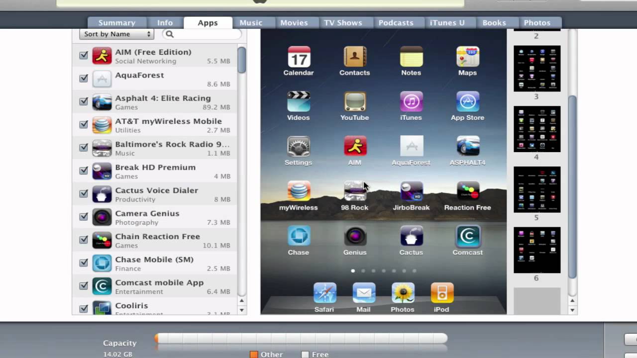Click the Cactus app icon on the home screen
Screen dimensions: 637x358
click(x=411, y=236)
